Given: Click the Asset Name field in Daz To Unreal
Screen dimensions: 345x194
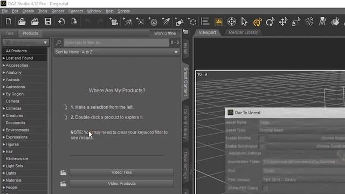Looking at the screenshot, I should click(302, 122).
